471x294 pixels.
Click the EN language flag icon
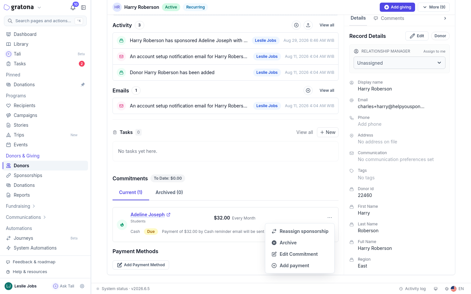click(x=454, y=289)
